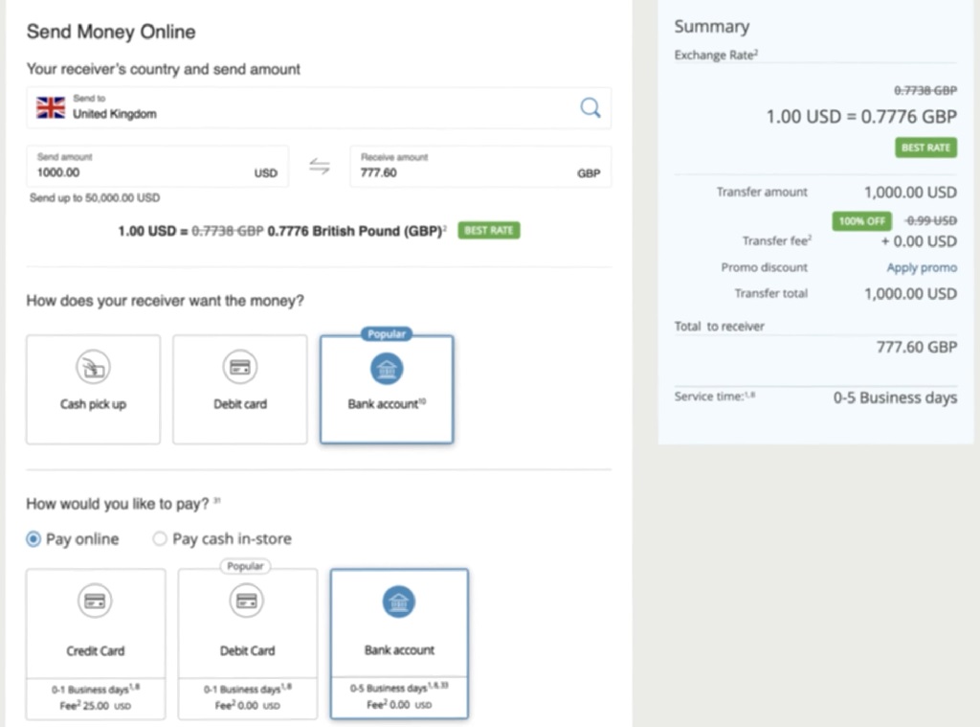This screenshot has width=980, height=727.
Task: Click the BEST RATE badge in Summary
Action: coord(925,148)
